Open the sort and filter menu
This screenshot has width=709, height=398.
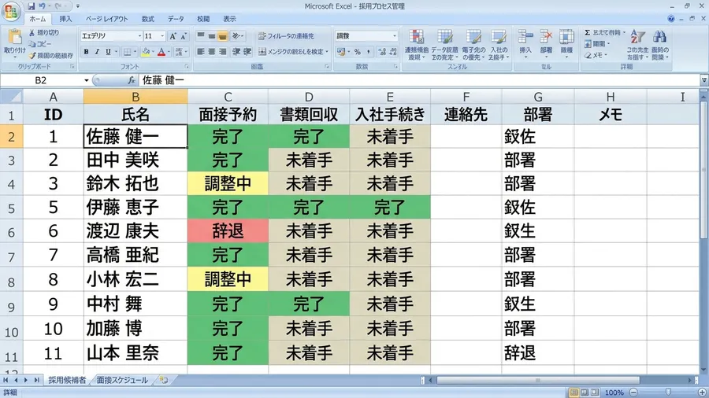tap(637, 44)
